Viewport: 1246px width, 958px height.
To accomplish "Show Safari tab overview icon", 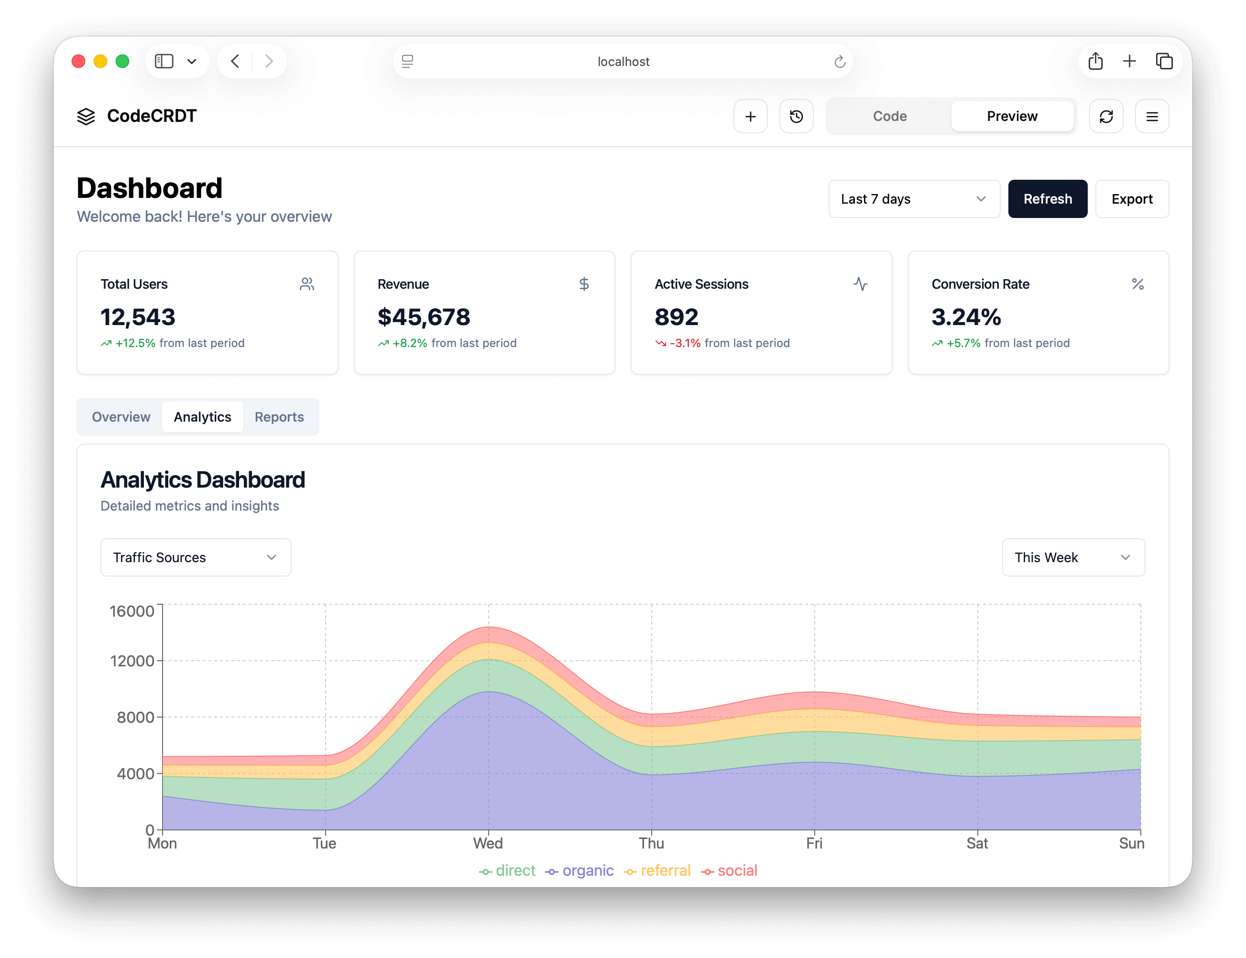I will tap(1164, 61).
